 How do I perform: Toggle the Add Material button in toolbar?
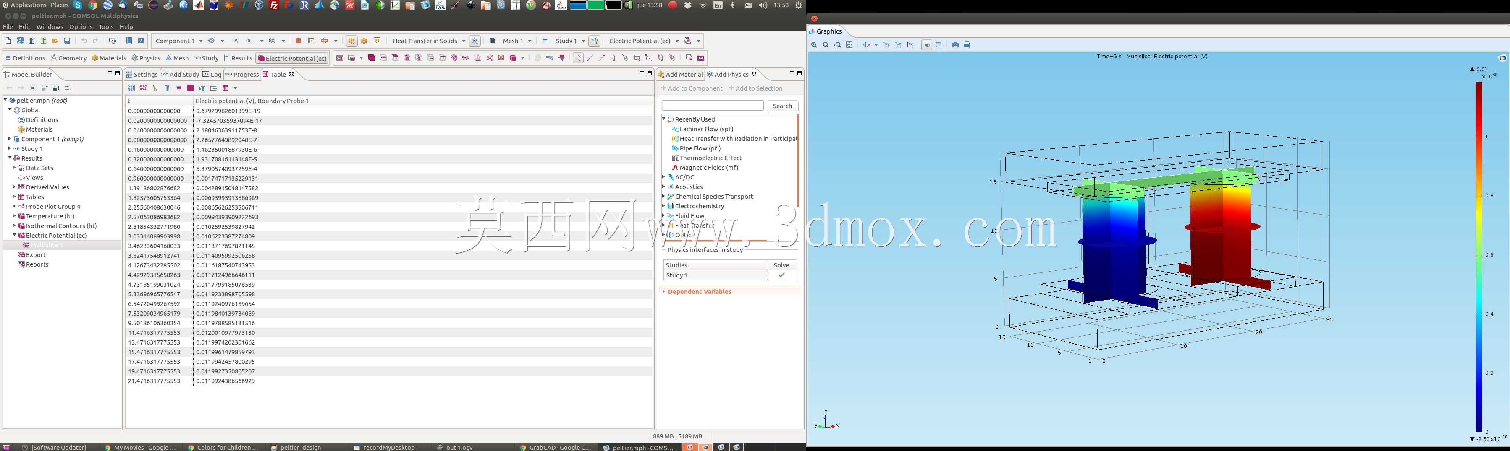pos(351,41)
